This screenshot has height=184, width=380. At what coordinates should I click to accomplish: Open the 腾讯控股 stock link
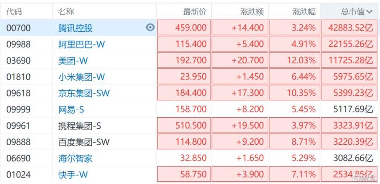tap(75, 28)
